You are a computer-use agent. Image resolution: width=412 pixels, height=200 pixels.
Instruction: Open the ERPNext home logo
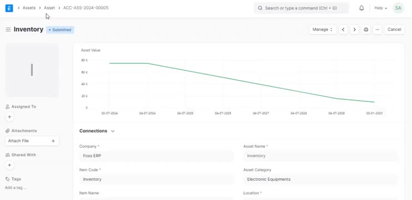click(9, 8)
